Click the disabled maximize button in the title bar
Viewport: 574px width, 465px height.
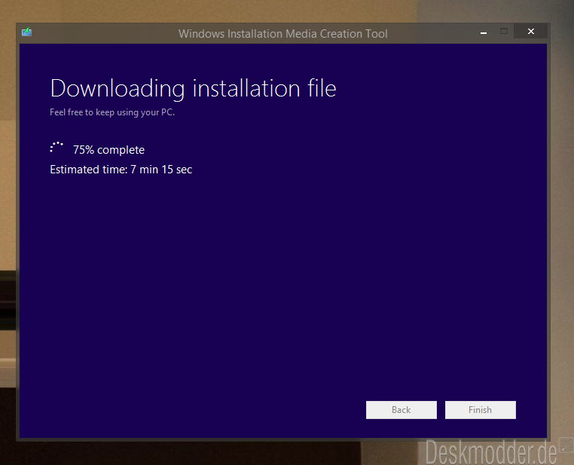504,32
